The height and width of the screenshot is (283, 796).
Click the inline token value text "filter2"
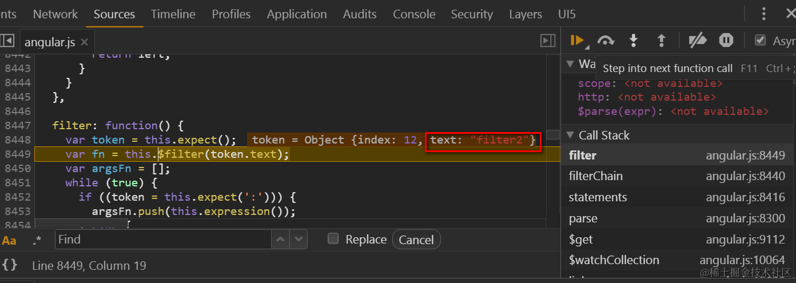tap(500, 140)
